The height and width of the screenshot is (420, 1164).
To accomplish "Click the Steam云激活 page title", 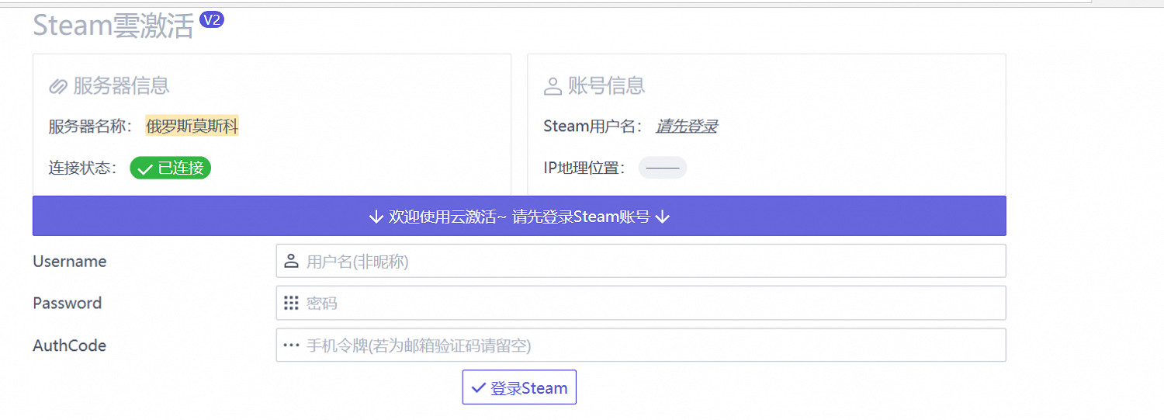I will (113, 26).
